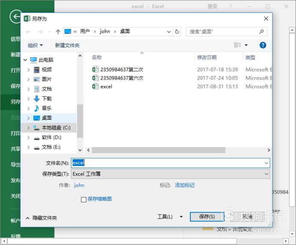Image resolution: width=296 pixels, height=245 pixels.
Task: Click the computer icon in address bar
Action: tap(68, 32)
